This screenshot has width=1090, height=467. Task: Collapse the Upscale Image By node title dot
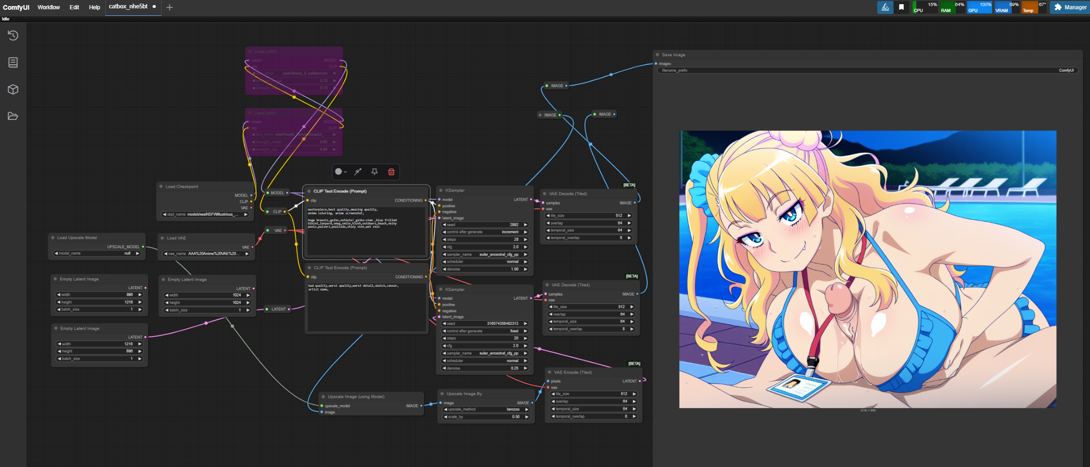click(442, 394)
